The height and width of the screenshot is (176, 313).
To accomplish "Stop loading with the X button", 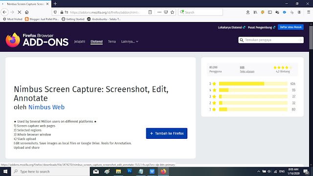I will point(20,12).
